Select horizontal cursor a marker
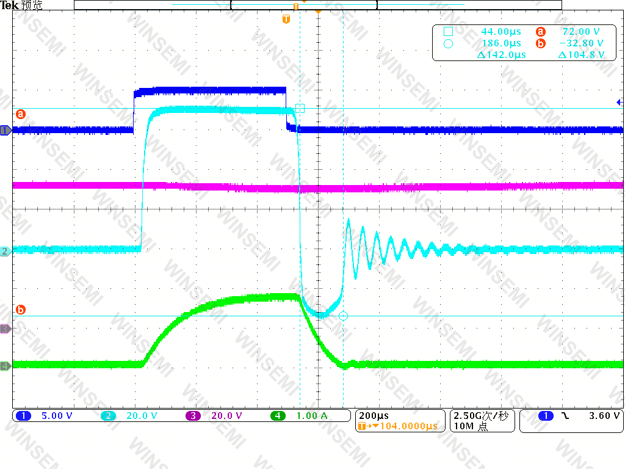 tap(20, 114)
